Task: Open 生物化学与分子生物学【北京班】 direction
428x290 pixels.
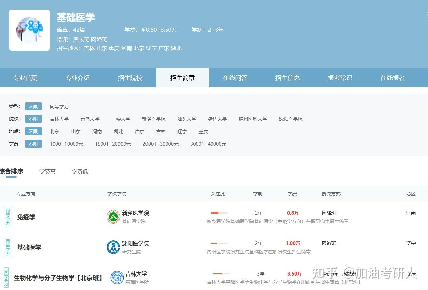Action: click(x=59, y=278)
